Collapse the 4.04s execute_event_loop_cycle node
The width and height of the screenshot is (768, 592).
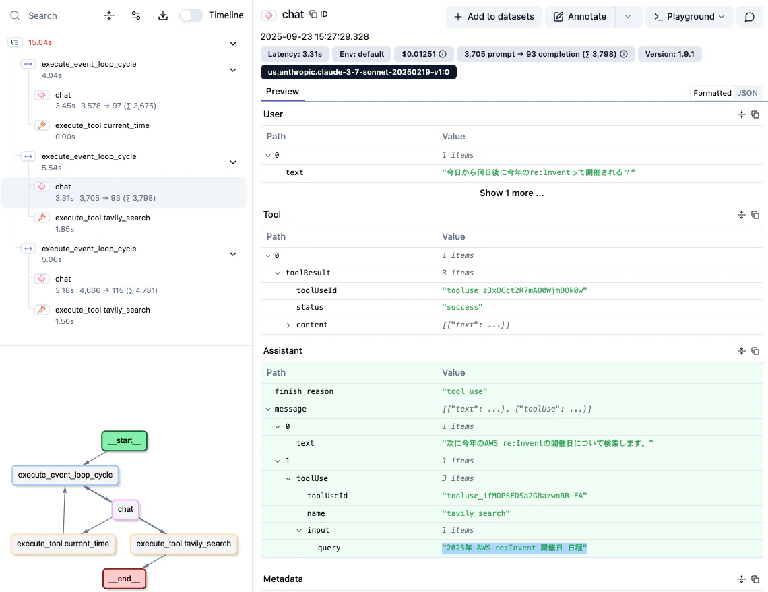point(233,70)
